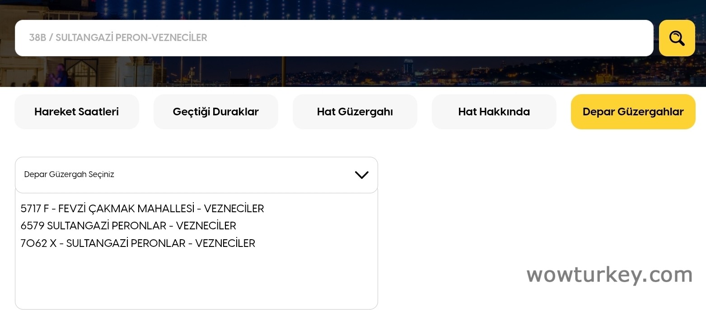Select the Hat Güzergahı tab
The height and width of the screenshot is (310, 706).
point(355,112)
